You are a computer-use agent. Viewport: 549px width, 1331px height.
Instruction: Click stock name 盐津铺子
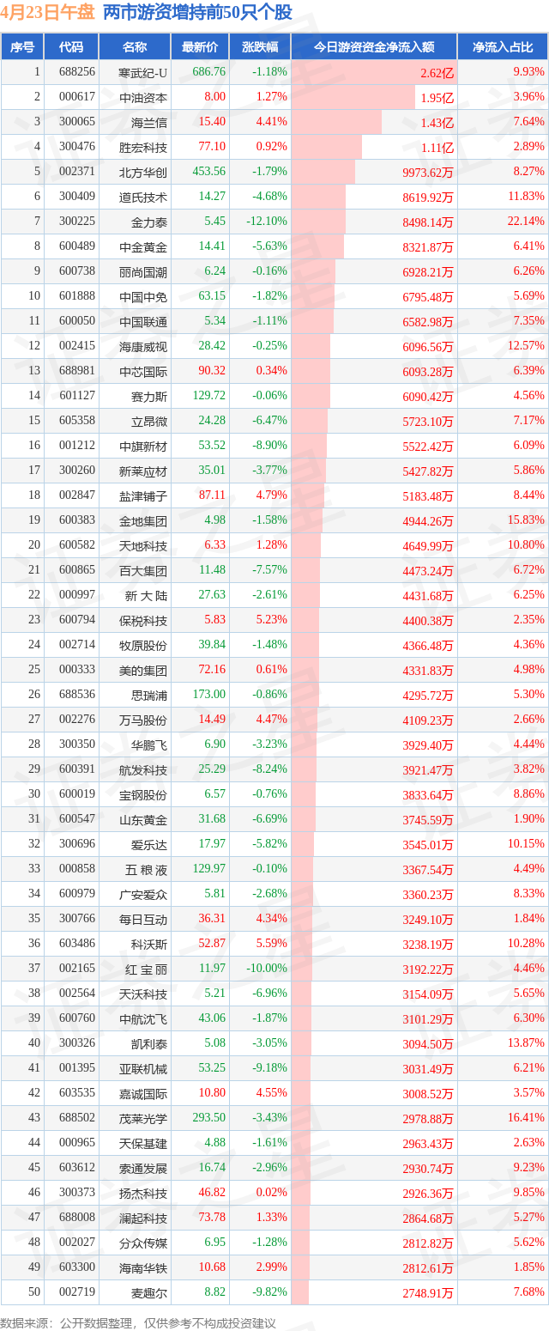[x=143, y=495]
